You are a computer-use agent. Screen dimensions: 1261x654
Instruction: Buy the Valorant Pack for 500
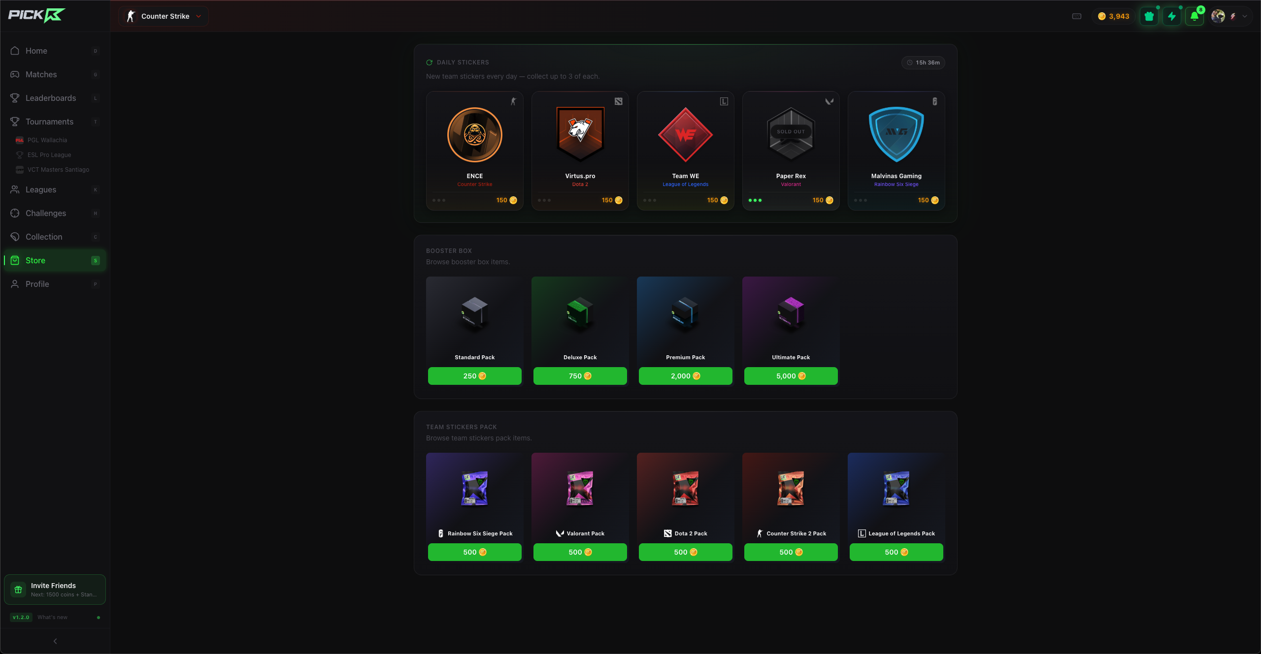coord(580,552)
